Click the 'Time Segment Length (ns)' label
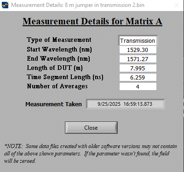This screenshot has width=184, height=172. point(65,77)
